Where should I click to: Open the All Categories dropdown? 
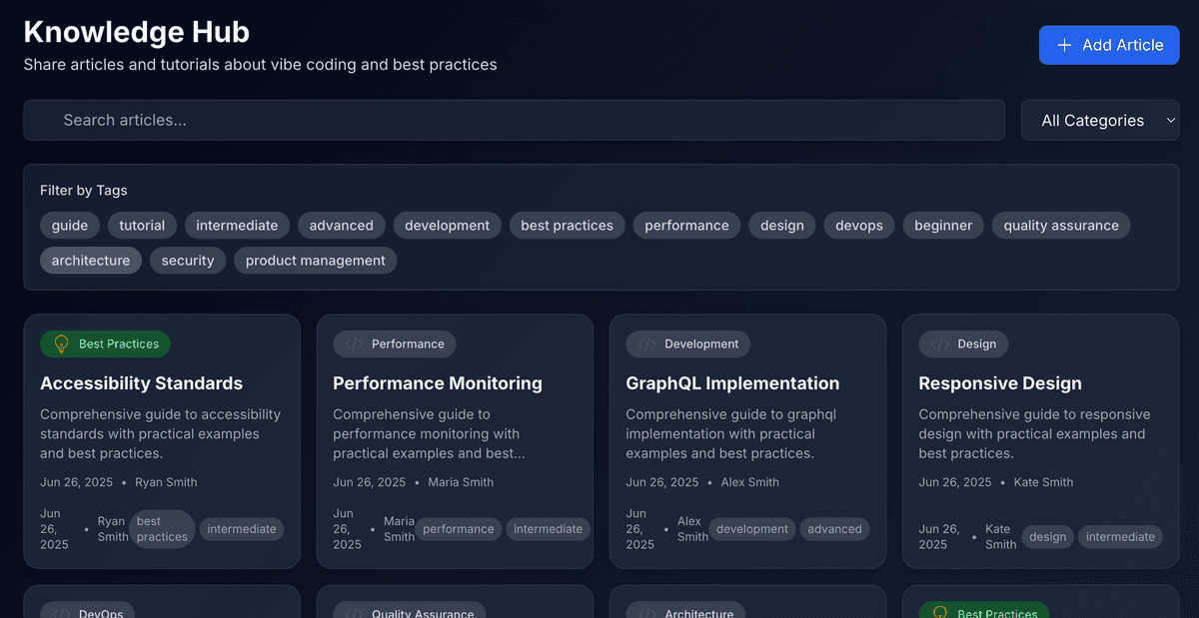coord(1100,120)
